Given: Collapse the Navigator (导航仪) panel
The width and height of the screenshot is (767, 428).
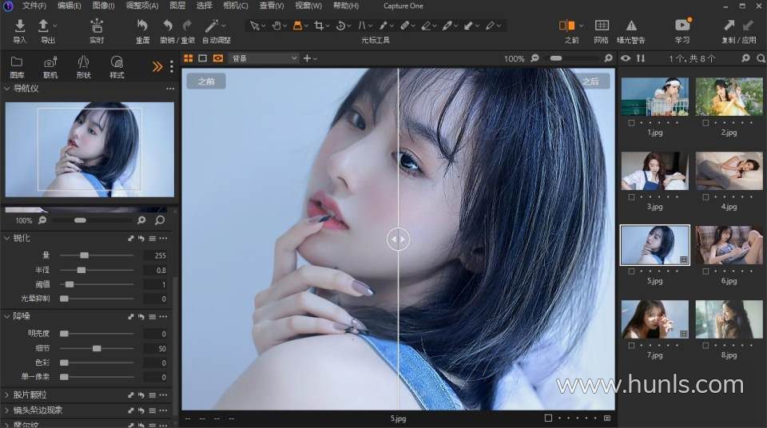Looking at the screenshot, I should click(7, 89).
